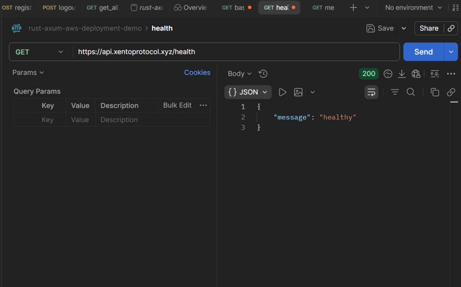Image resolution: width=461 pixels, height=287 pixels.
Task: Toggle word wrap in response body
Action: 371,92
